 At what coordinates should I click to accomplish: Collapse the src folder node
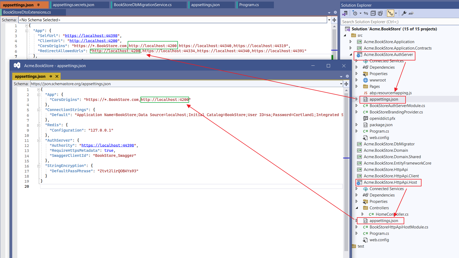[345, 35]
